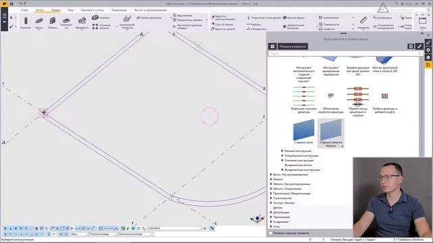Click the Копировать copy command

pos(382,18)
